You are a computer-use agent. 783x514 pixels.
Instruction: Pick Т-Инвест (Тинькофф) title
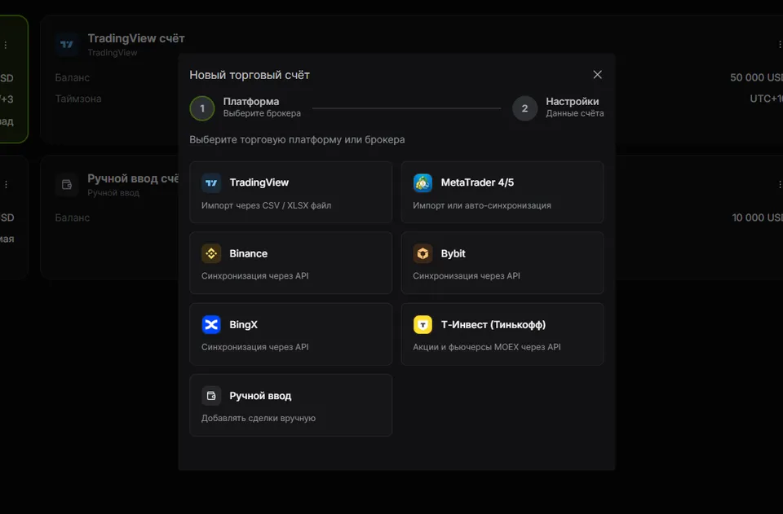coord(493,324)
